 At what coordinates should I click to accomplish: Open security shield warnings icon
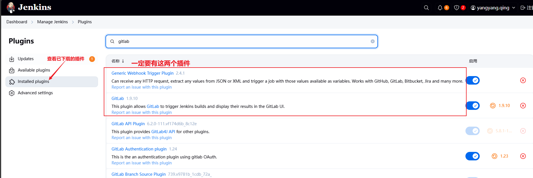457,8
